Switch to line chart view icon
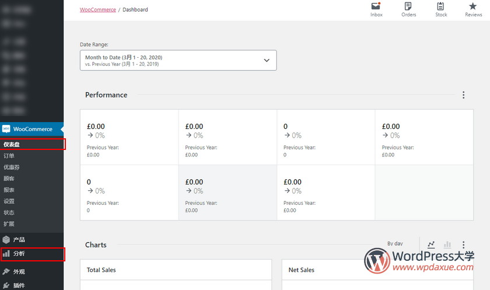This screenshot has height=290, width=490. (431, 244)
